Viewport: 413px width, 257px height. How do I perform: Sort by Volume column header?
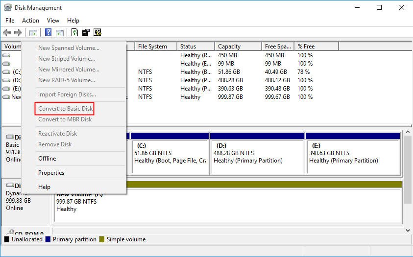tap(12, 47)
